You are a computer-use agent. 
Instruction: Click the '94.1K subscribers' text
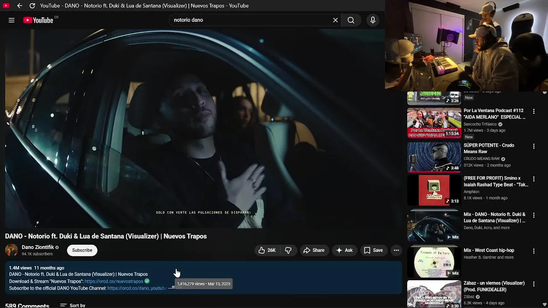tap(37, 254)
